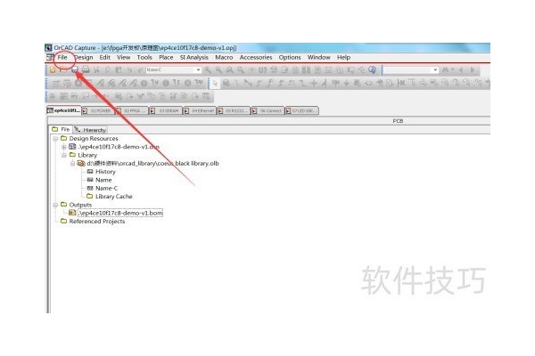Click the Zoom Out magnifier icon
The image size is (535, 356).
coord(218,69)
